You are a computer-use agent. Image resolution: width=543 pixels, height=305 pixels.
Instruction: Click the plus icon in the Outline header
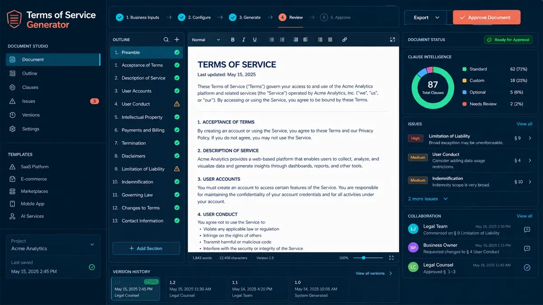177,40
